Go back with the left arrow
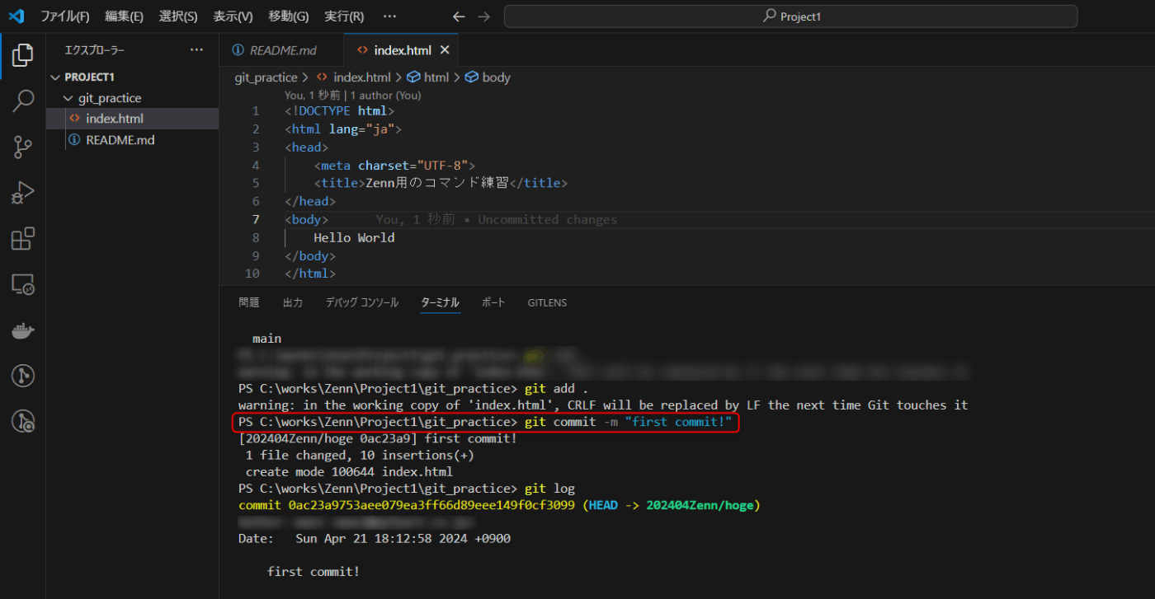The image size is (1155, 599). [x=460, y=16]
